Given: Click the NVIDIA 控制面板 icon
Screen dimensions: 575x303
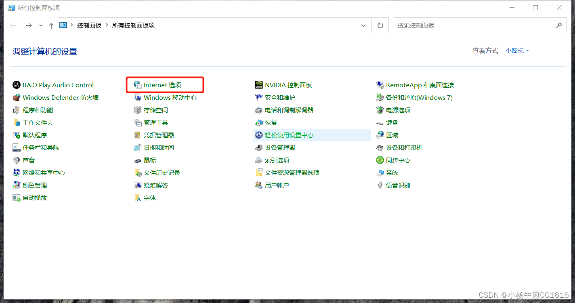Looking at the screenshot, I should click(x=259, y=85).
